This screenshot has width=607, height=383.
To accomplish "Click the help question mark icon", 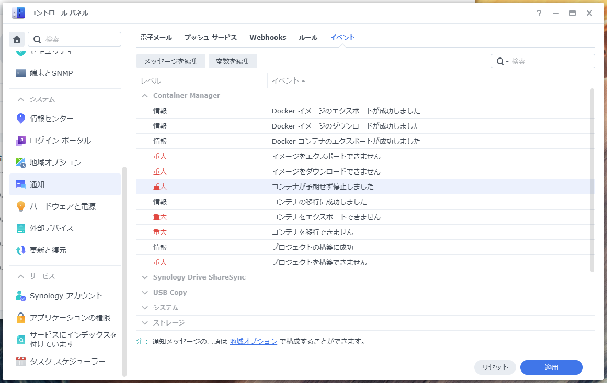I will click(539, 13).
